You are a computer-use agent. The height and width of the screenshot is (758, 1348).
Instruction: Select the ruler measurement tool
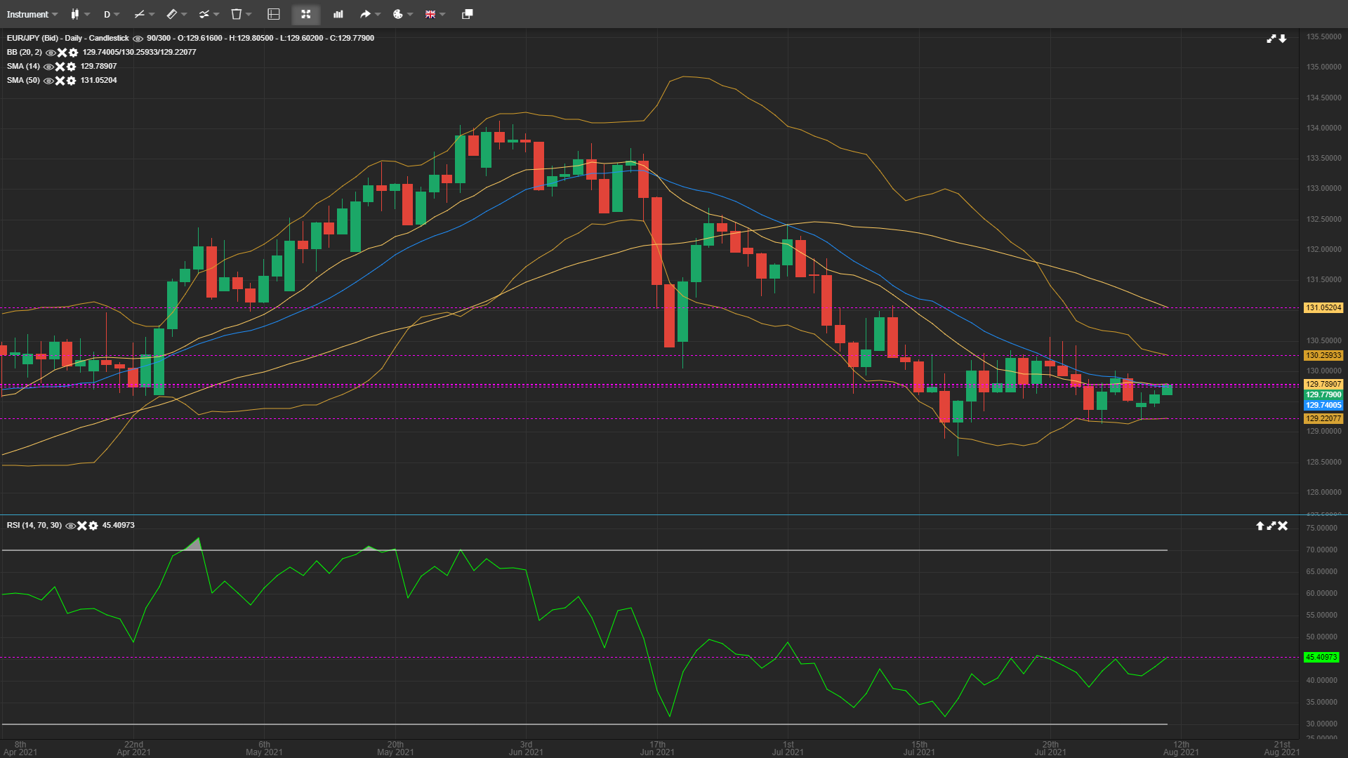tap(172, 14)
